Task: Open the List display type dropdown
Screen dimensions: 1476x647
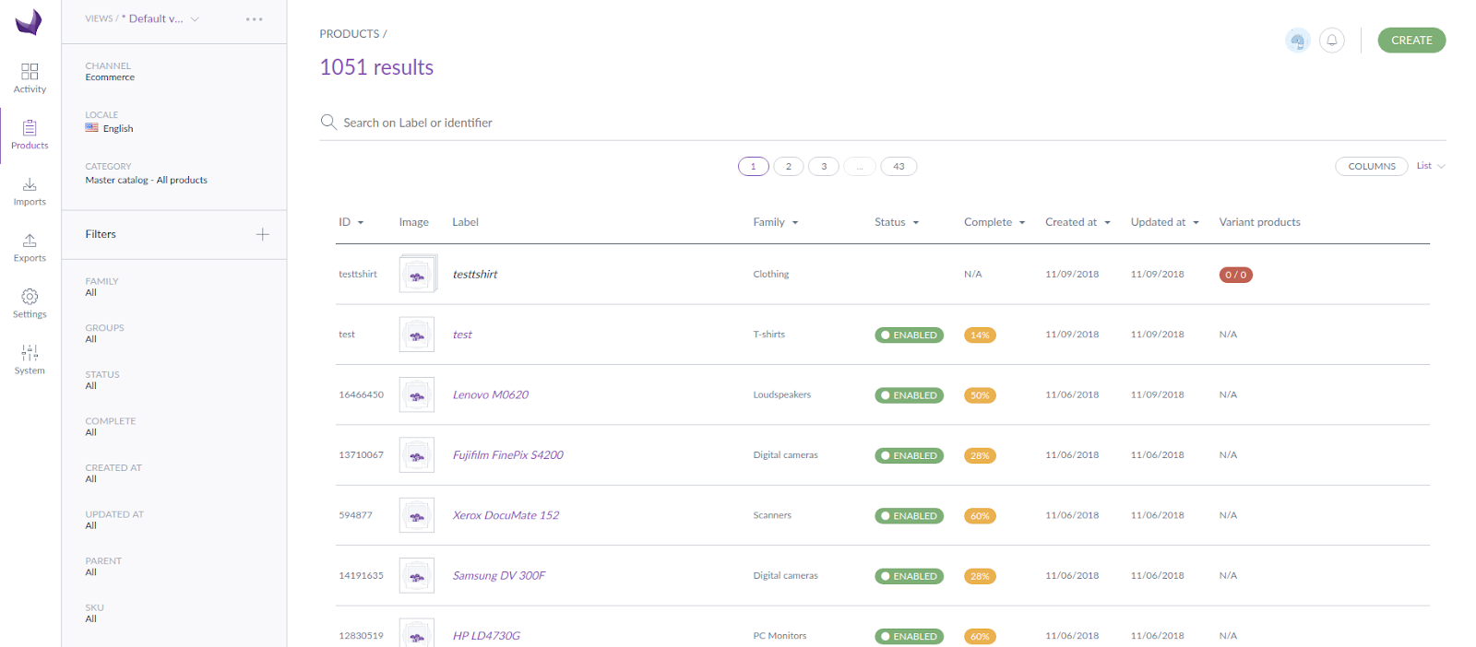Action: tap(1431, 166)
